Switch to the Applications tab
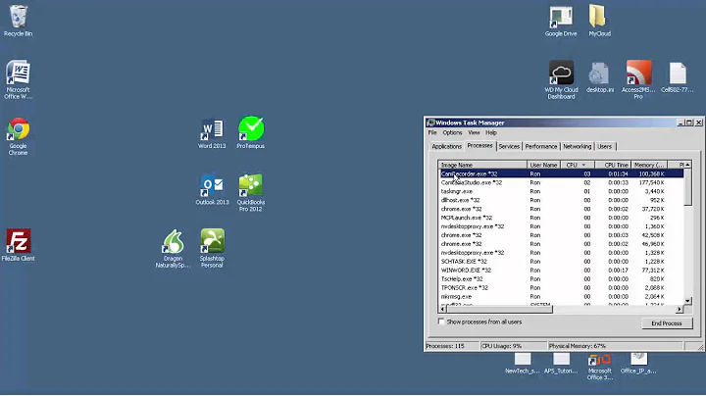 coord(446,146)
